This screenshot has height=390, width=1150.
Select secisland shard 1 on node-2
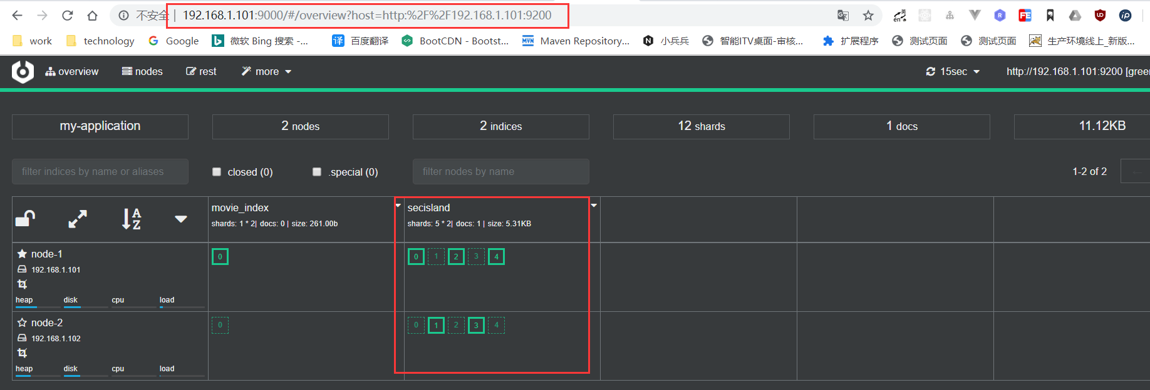[x=436, y=325]
